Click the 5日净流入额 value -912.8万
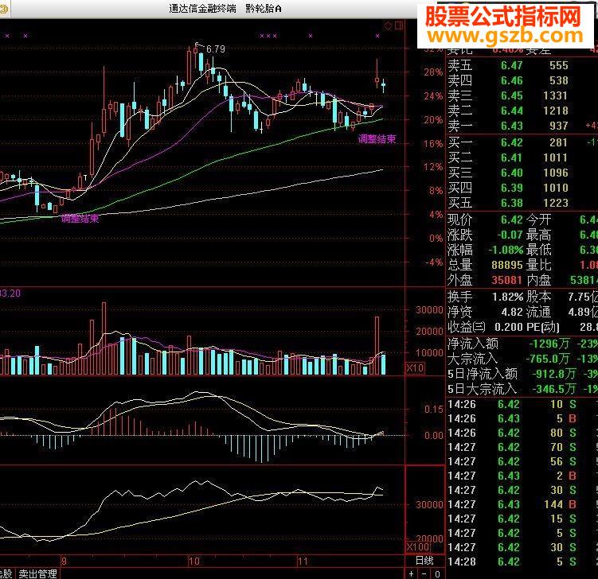The image size is (598, 579). pyautogui.click(x=553, y=374)
